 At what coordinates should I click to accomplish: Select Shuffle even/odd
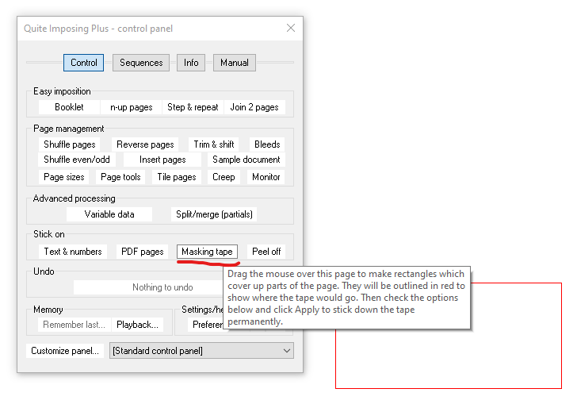[77, 160]
